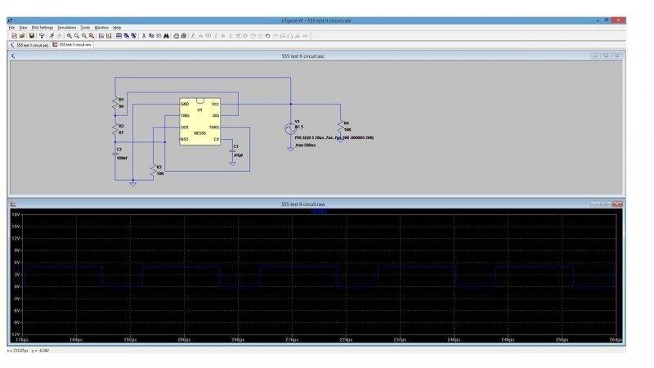The width and height of the screenshot is (654, 368).
Task: Click the Rotate toolbar icon
Action: pos(283,36)
